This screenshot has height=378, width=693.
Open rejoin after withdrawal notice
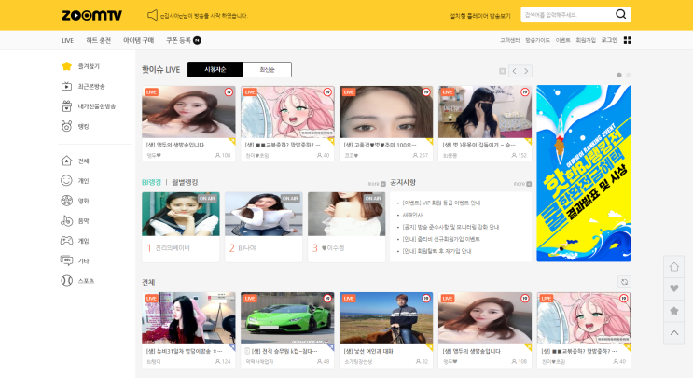(x=437, y=251)
